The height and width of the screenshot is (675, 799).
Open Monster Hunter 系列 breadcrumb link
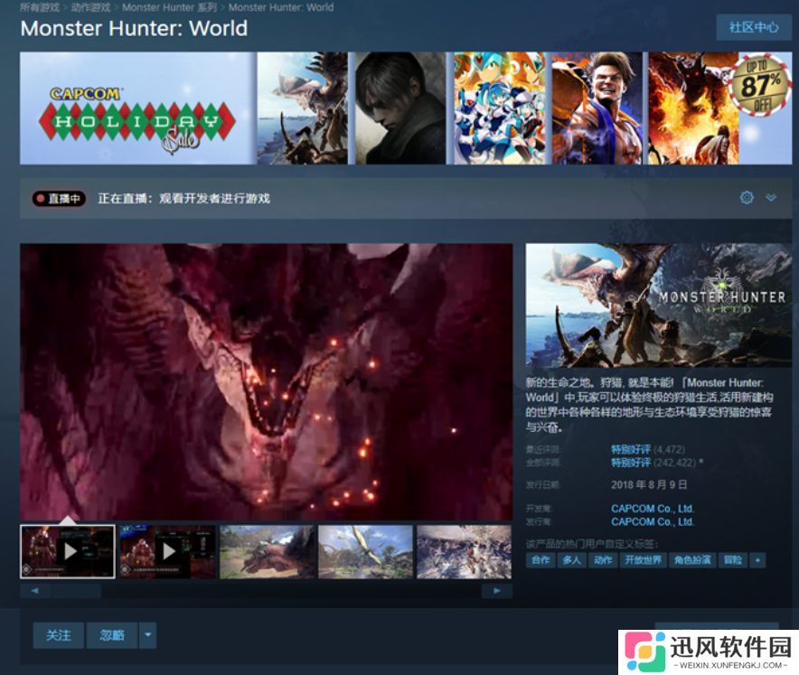169,7
